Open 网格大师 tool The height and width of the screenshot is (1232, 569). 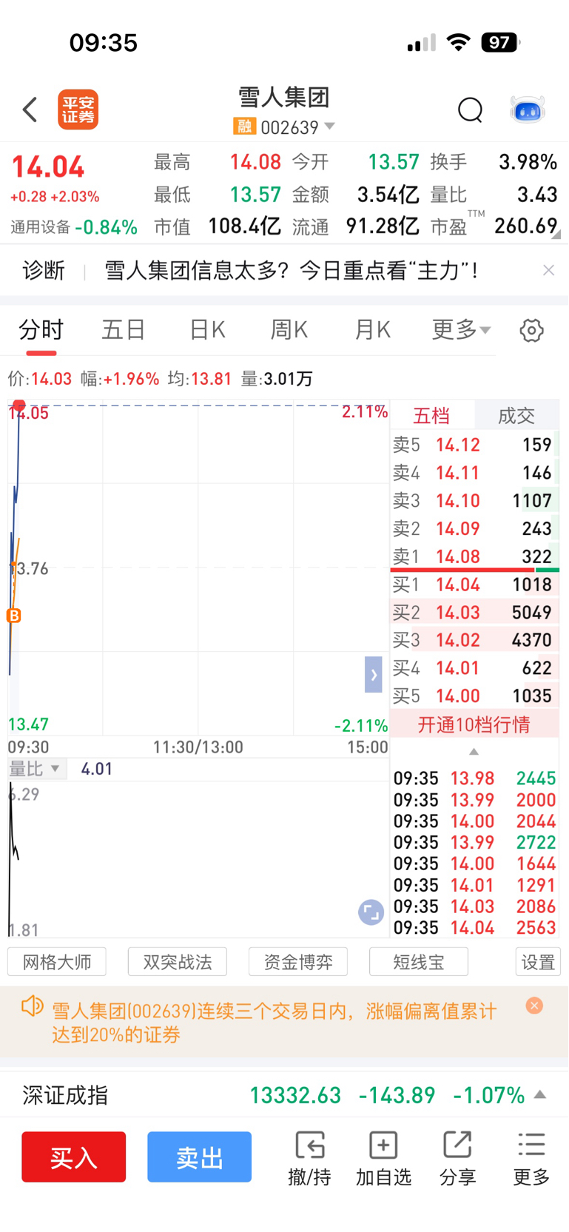[x=57, y=962]
